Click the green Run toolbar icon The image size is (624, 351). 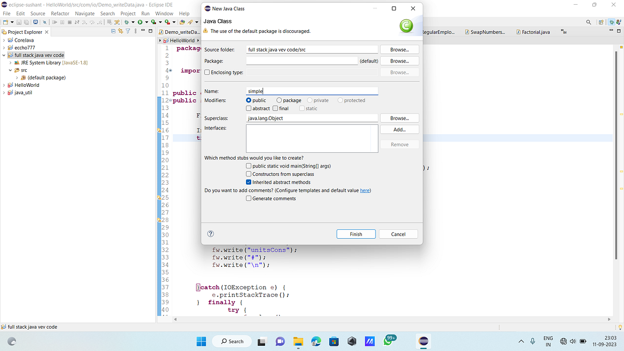click(140, 22)
